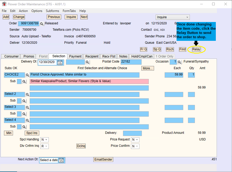The image size is (232, 172).
Task: Switch to the Recv Flst tab
Action: tap(109, 56)
